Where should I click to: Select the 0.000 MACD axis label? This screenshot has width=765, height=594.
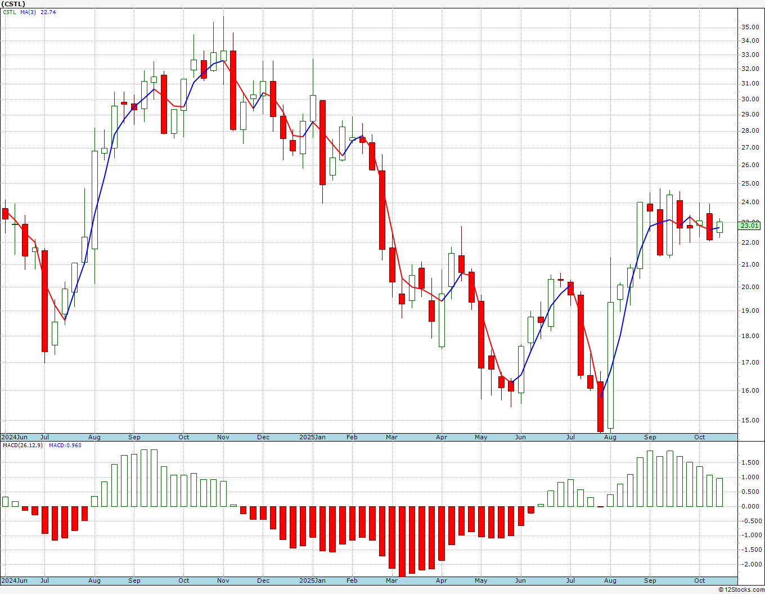tap(750, 506)
